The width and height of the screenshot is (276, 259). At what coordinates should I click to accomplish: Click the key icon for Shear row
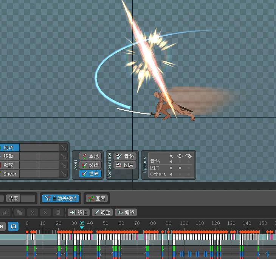[x=64, y=174]
